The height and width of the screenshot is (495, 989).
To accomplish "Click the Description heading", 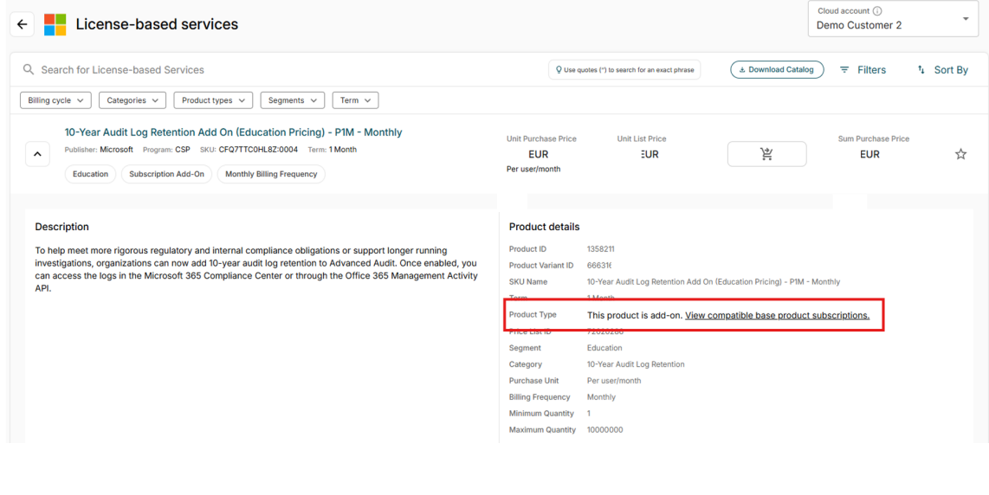I will 61,227.
